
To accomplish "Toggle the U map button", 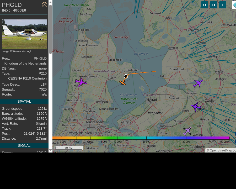I will tap(205, 5).
